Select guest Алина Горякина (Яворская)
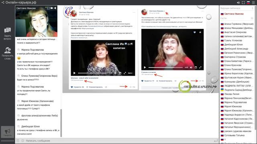The height and width of the screenshot is (144, 257). click(x=237, y=24)
